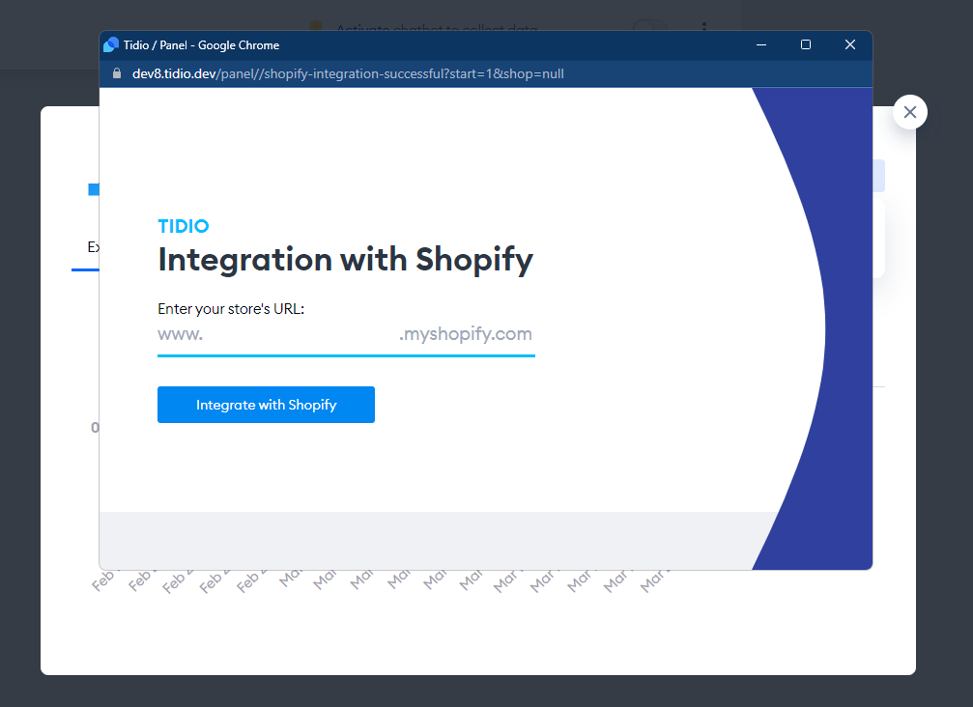Open site info via the address bar lock icon

pos(117,73)
